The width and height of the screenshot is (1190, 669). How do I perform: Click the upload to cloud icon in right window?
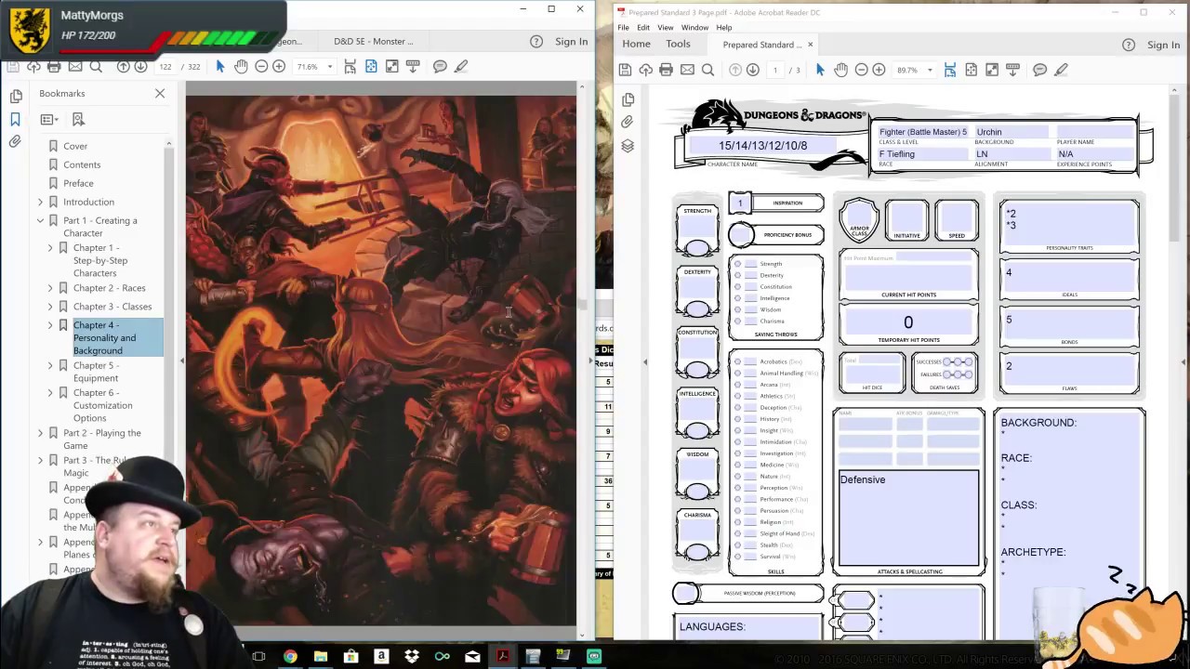(x=645, y=70)
